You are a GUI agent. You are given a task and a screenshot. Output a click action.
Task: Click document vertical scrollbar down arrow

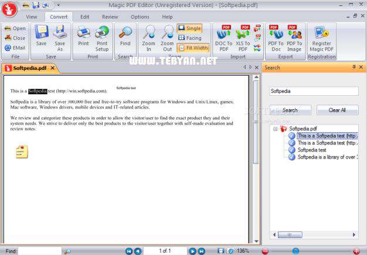click(257, 241)
